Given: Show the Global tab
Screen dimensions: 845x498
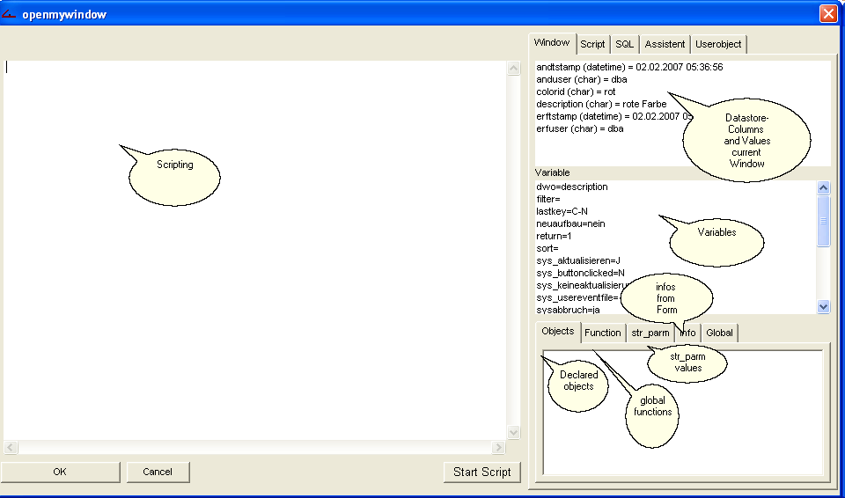Looking at the screenshot, I should [719, 333].
